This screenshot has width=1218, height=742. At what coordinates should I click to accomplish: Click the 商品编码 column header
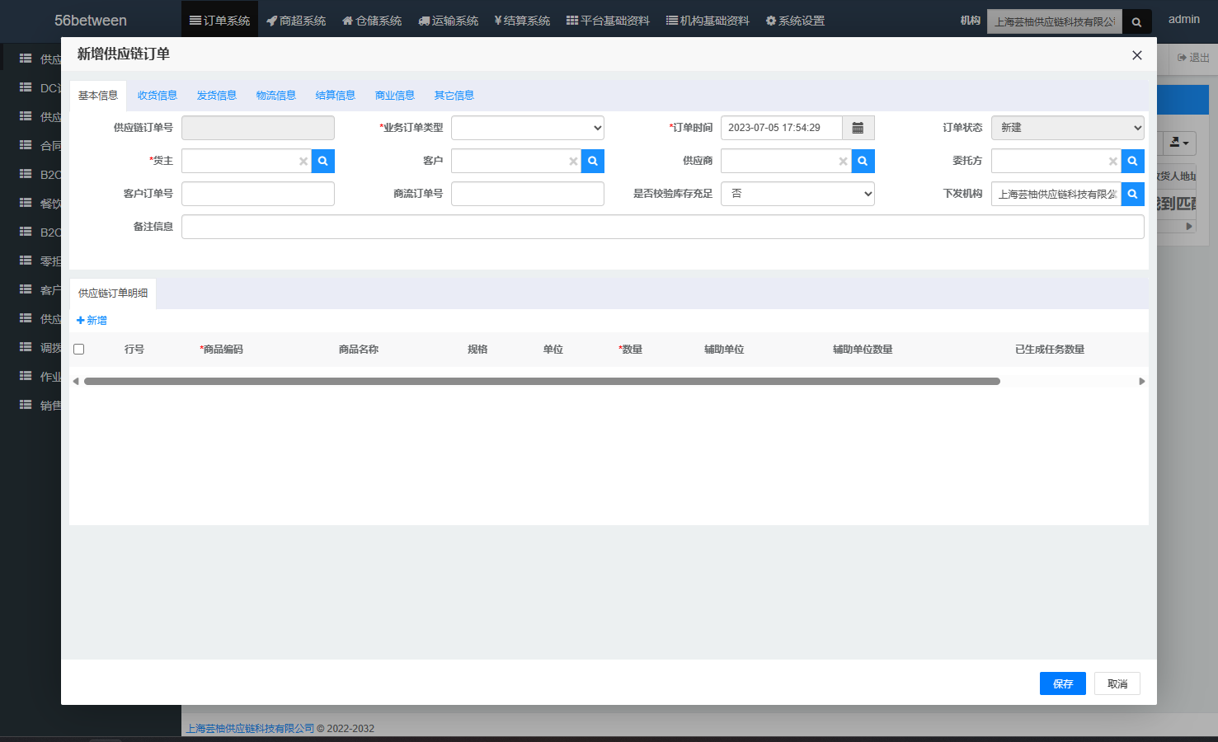pos(222,350)
